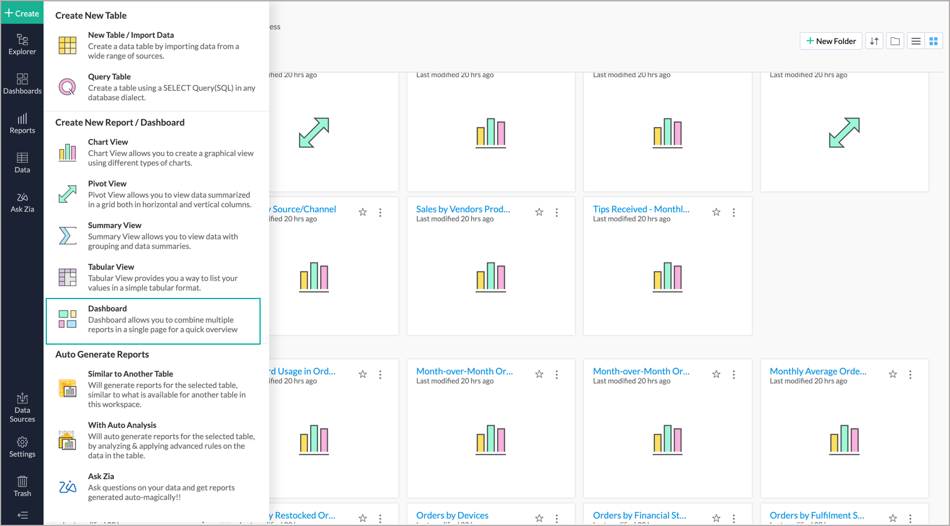This screenshot has height=526, width=950.
Task: Open the Reports section in the sidebar
Action: click(22, 123)
